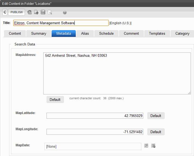The height and width of the screenshot is (156, 194).
Task: Click the undo checkout icon
Action: pos(30,12)
